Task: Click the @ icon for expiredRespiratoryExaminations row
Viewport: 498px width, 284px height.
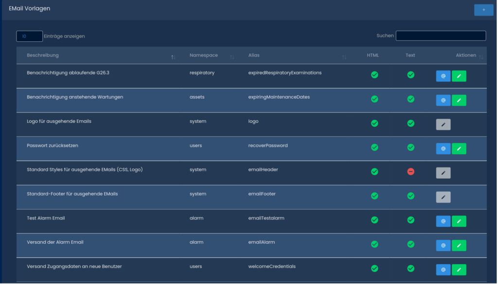Action: [x=443, y=76]
